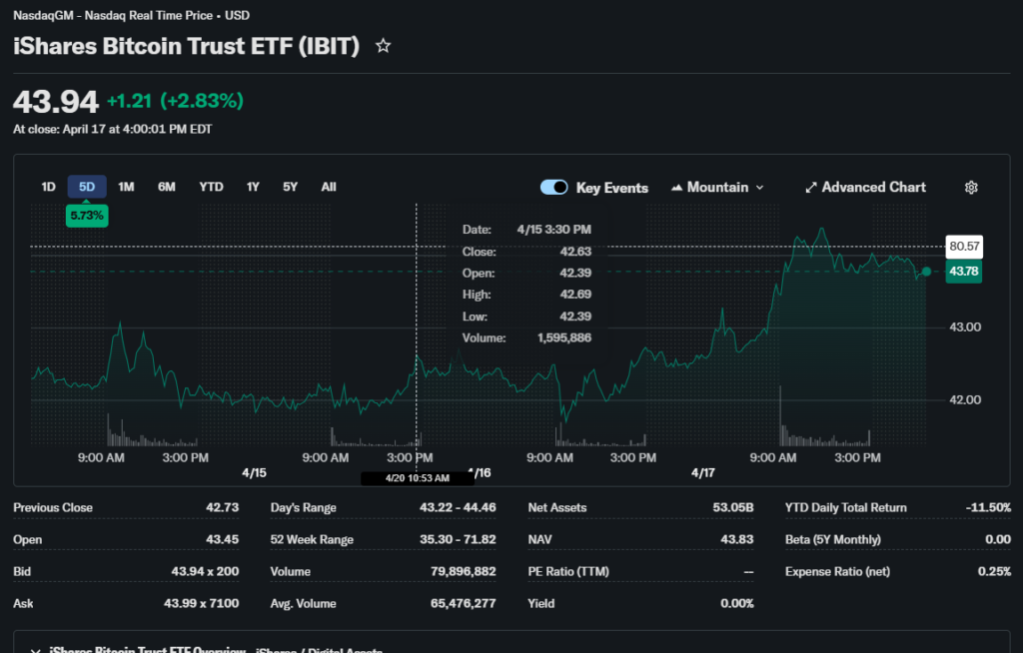The image size is (1023, 653).
Task: Click the expand-arrows icon beside Advanced Chart
Action: (811, 188)
